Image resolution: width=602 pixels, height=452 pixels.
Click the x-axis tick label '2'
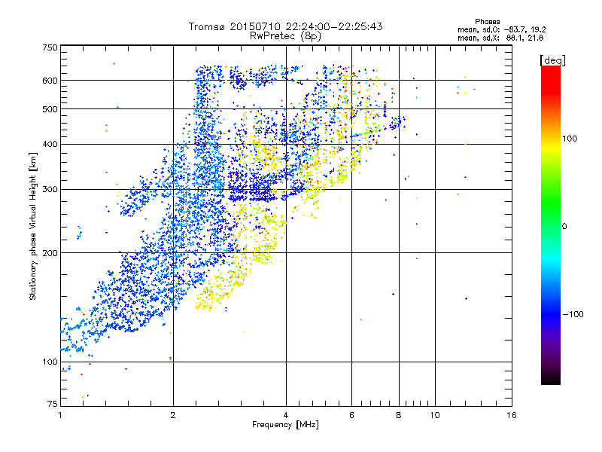pos(173,415)
